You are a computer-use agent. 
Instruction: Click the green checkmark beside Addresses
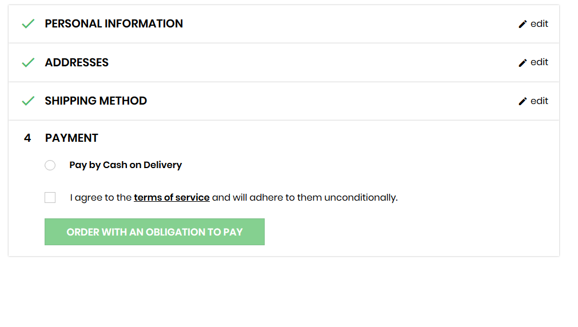[28, 62]
